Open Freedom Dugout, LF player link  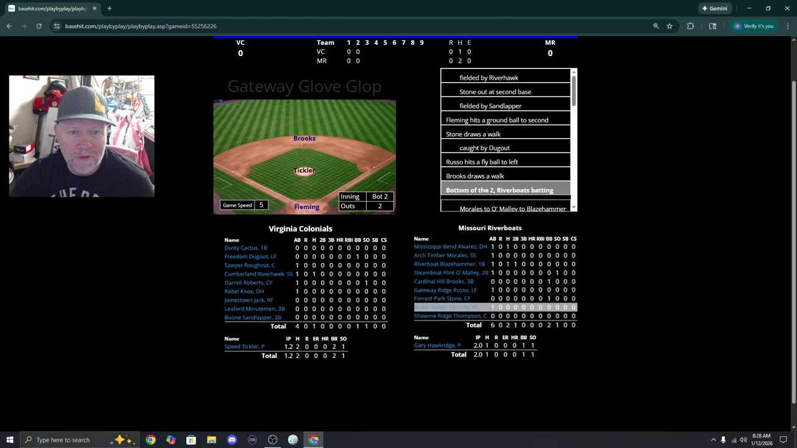250,256
